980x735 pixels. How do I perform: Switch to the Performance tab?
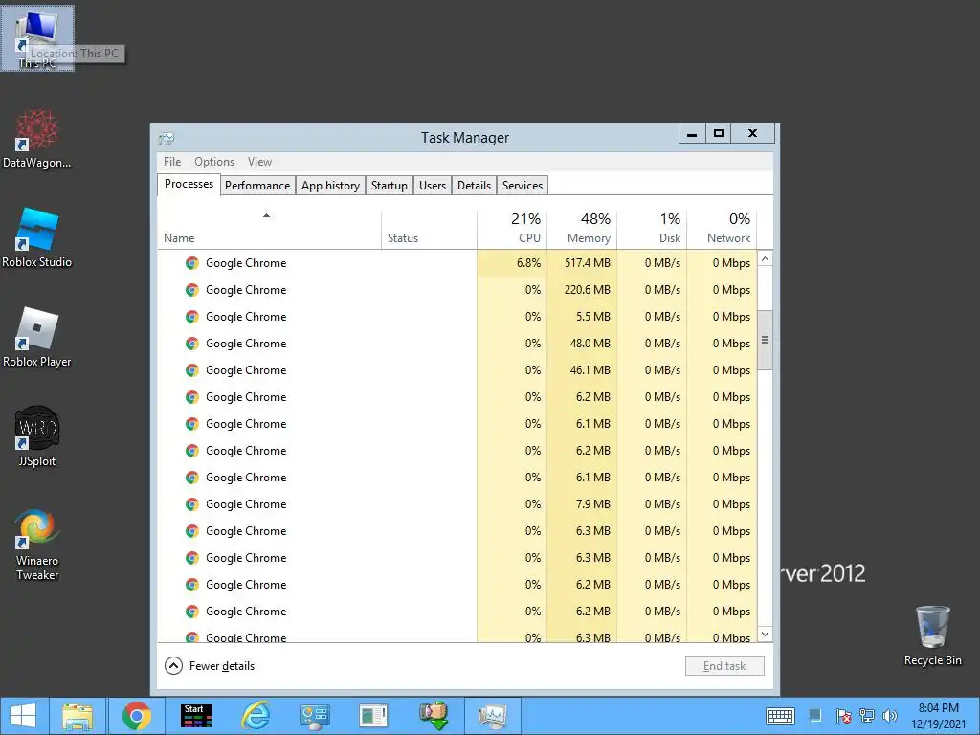(257, 186)
